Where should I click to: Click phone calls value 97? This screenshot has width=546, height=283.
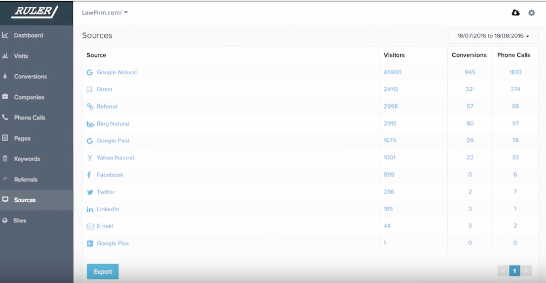(x=515, y=123)
